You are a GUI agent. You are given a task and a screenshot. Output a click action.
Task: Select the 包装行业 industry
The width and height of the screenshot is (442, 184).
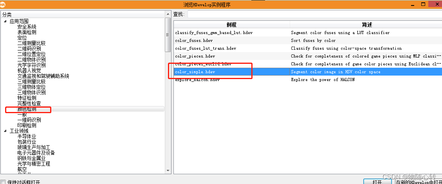click(27, 142)
